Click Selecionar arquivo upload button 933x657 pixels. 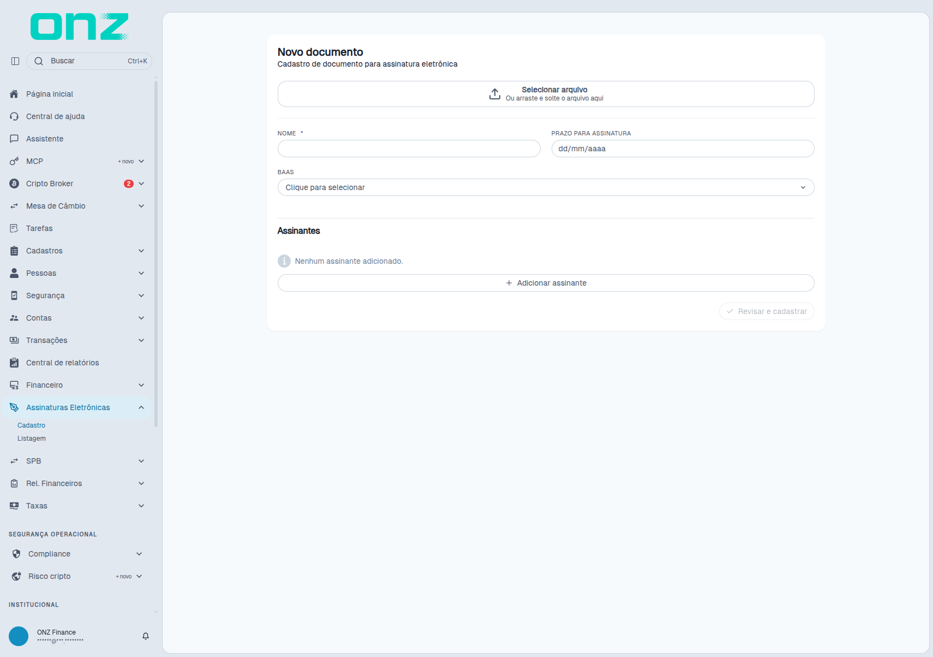[546, 94]
